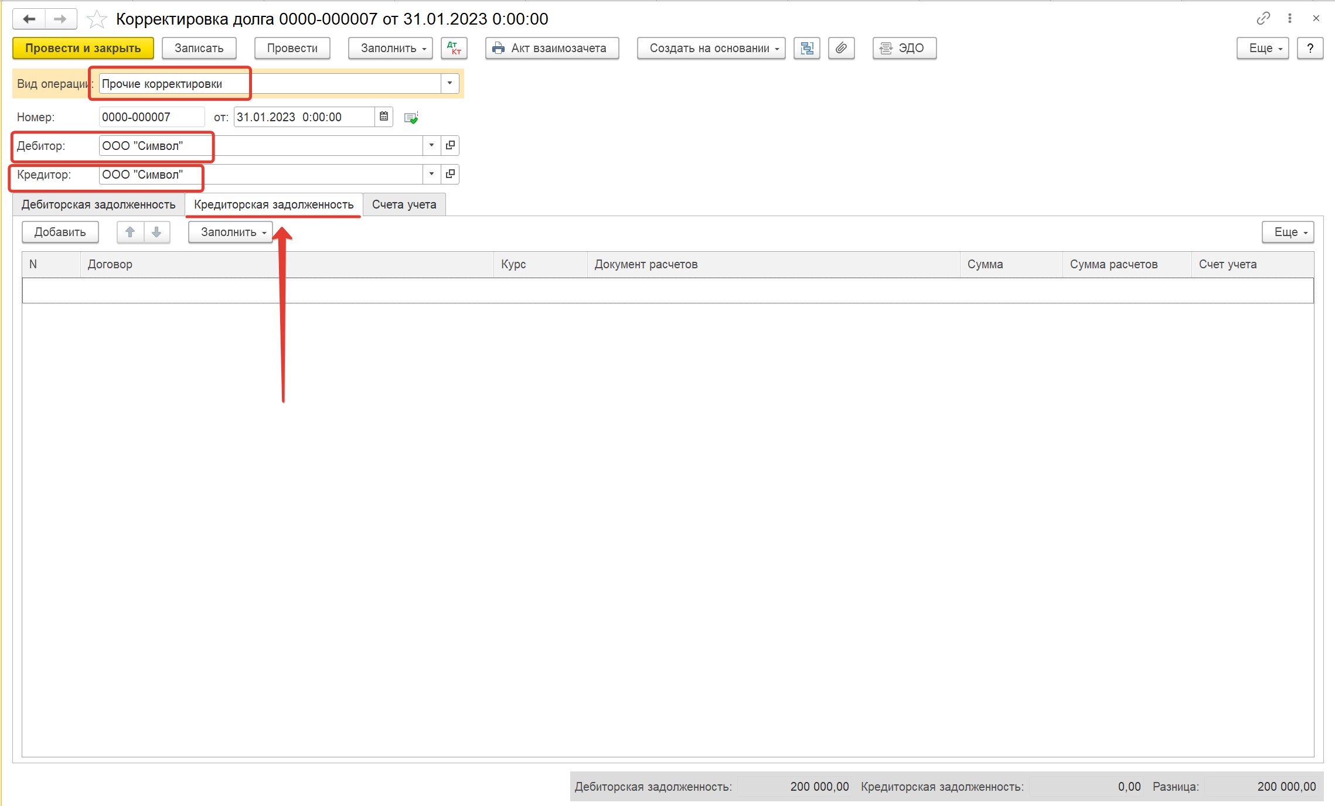The height and width of the screenshot is (806, 1335).
Task: Move the row up with arrow icon
Action: [130, 232]
